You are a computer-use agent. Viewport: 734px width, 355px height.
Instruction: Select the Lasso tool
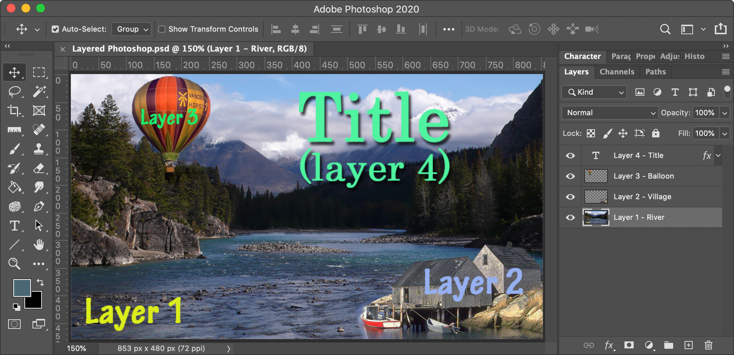tap(14, 91)
